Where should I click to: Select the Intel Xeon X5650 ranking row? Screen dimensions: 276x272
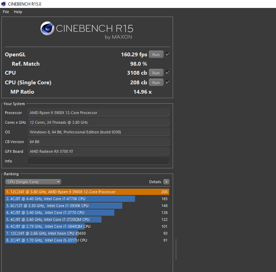[87, 233]
